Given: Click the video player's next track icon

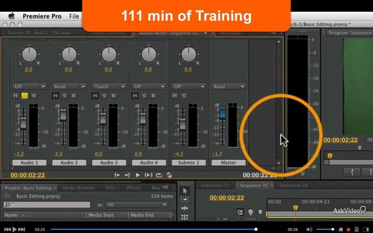Looking at the screenshot, I should pyautogui.click(x=21, y=229).
